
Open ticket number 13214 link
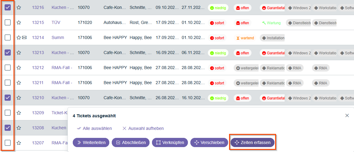pyautogui.click(x=38, y=37)
